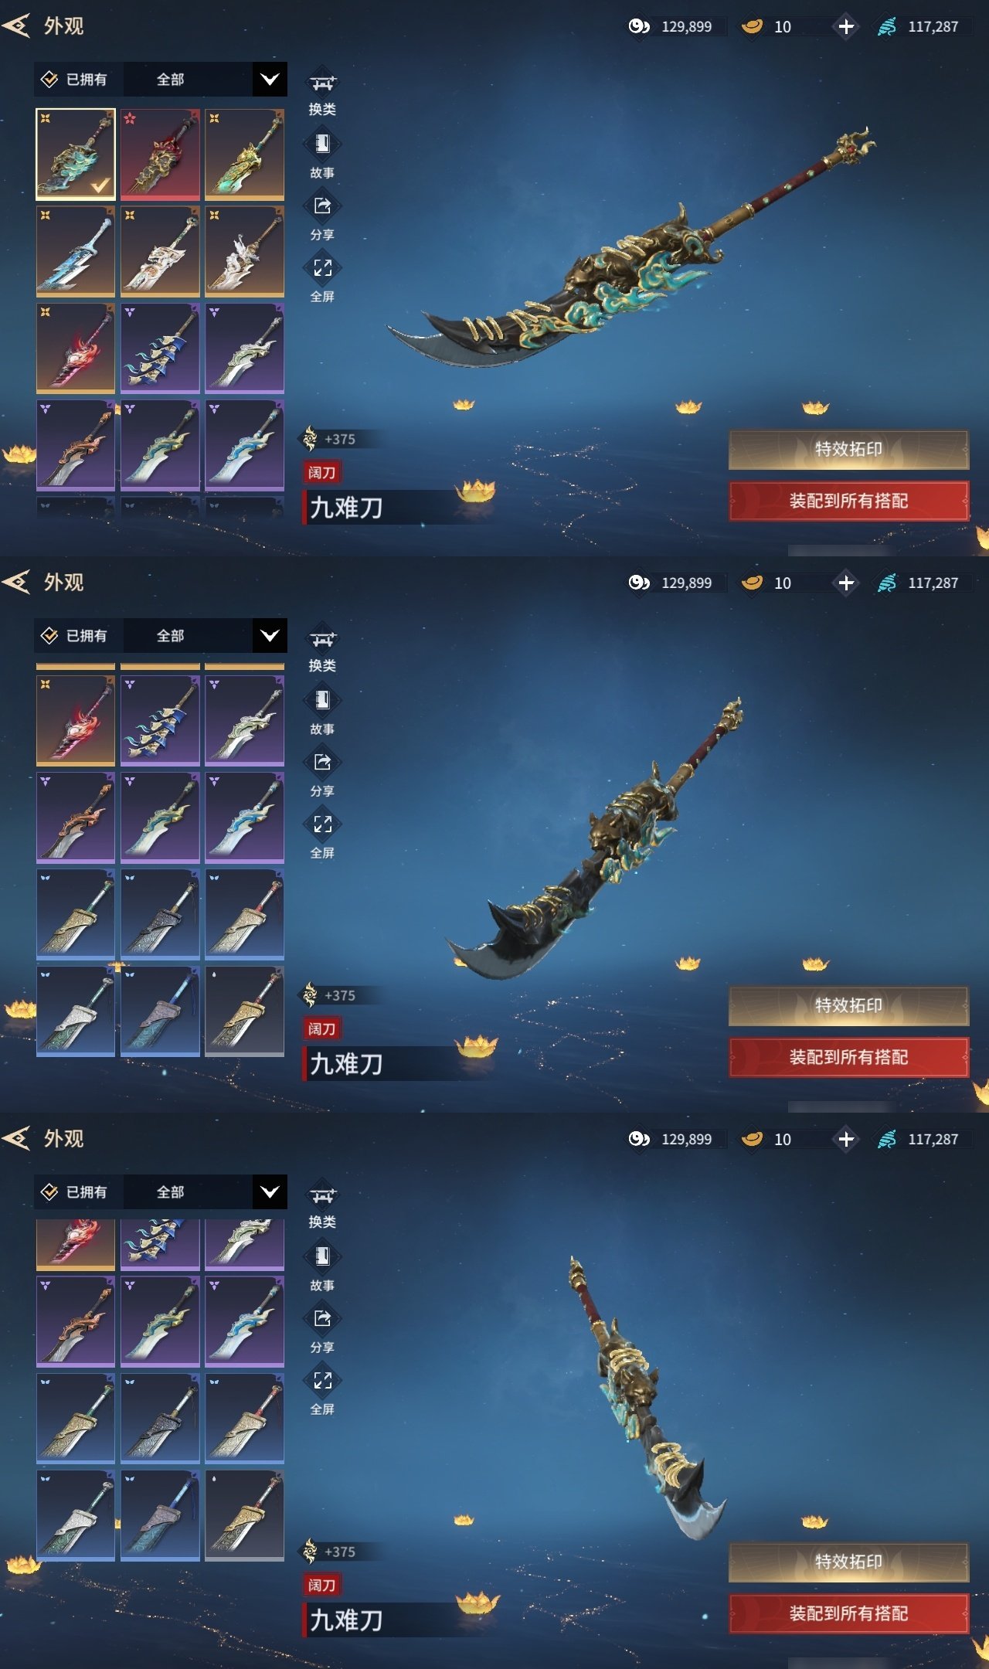Toggle the 已拥有 owned filter in middle panel

pos(75,636)
